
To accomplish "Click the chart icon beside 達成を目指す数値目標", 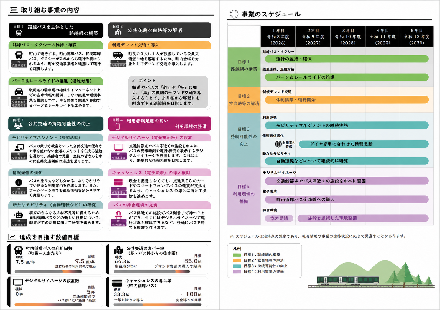I will (x=12, y=237).
